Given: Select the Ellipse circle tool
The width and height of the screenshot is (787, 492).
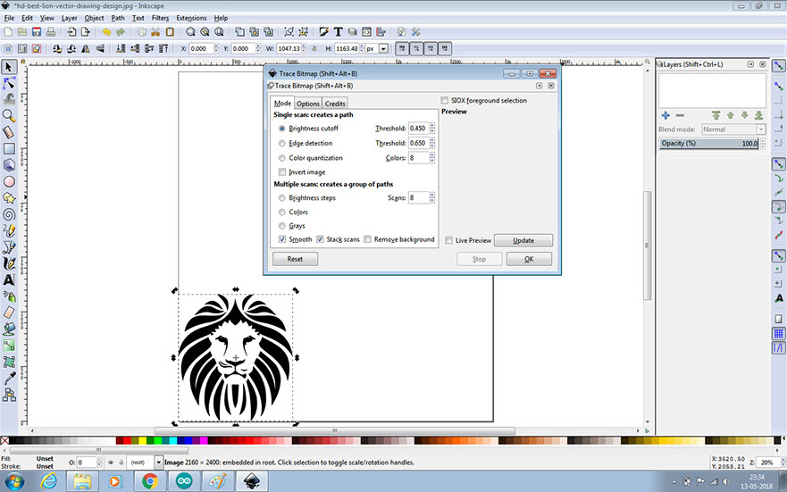Looking at the screenshot, I should coord(9,181).
